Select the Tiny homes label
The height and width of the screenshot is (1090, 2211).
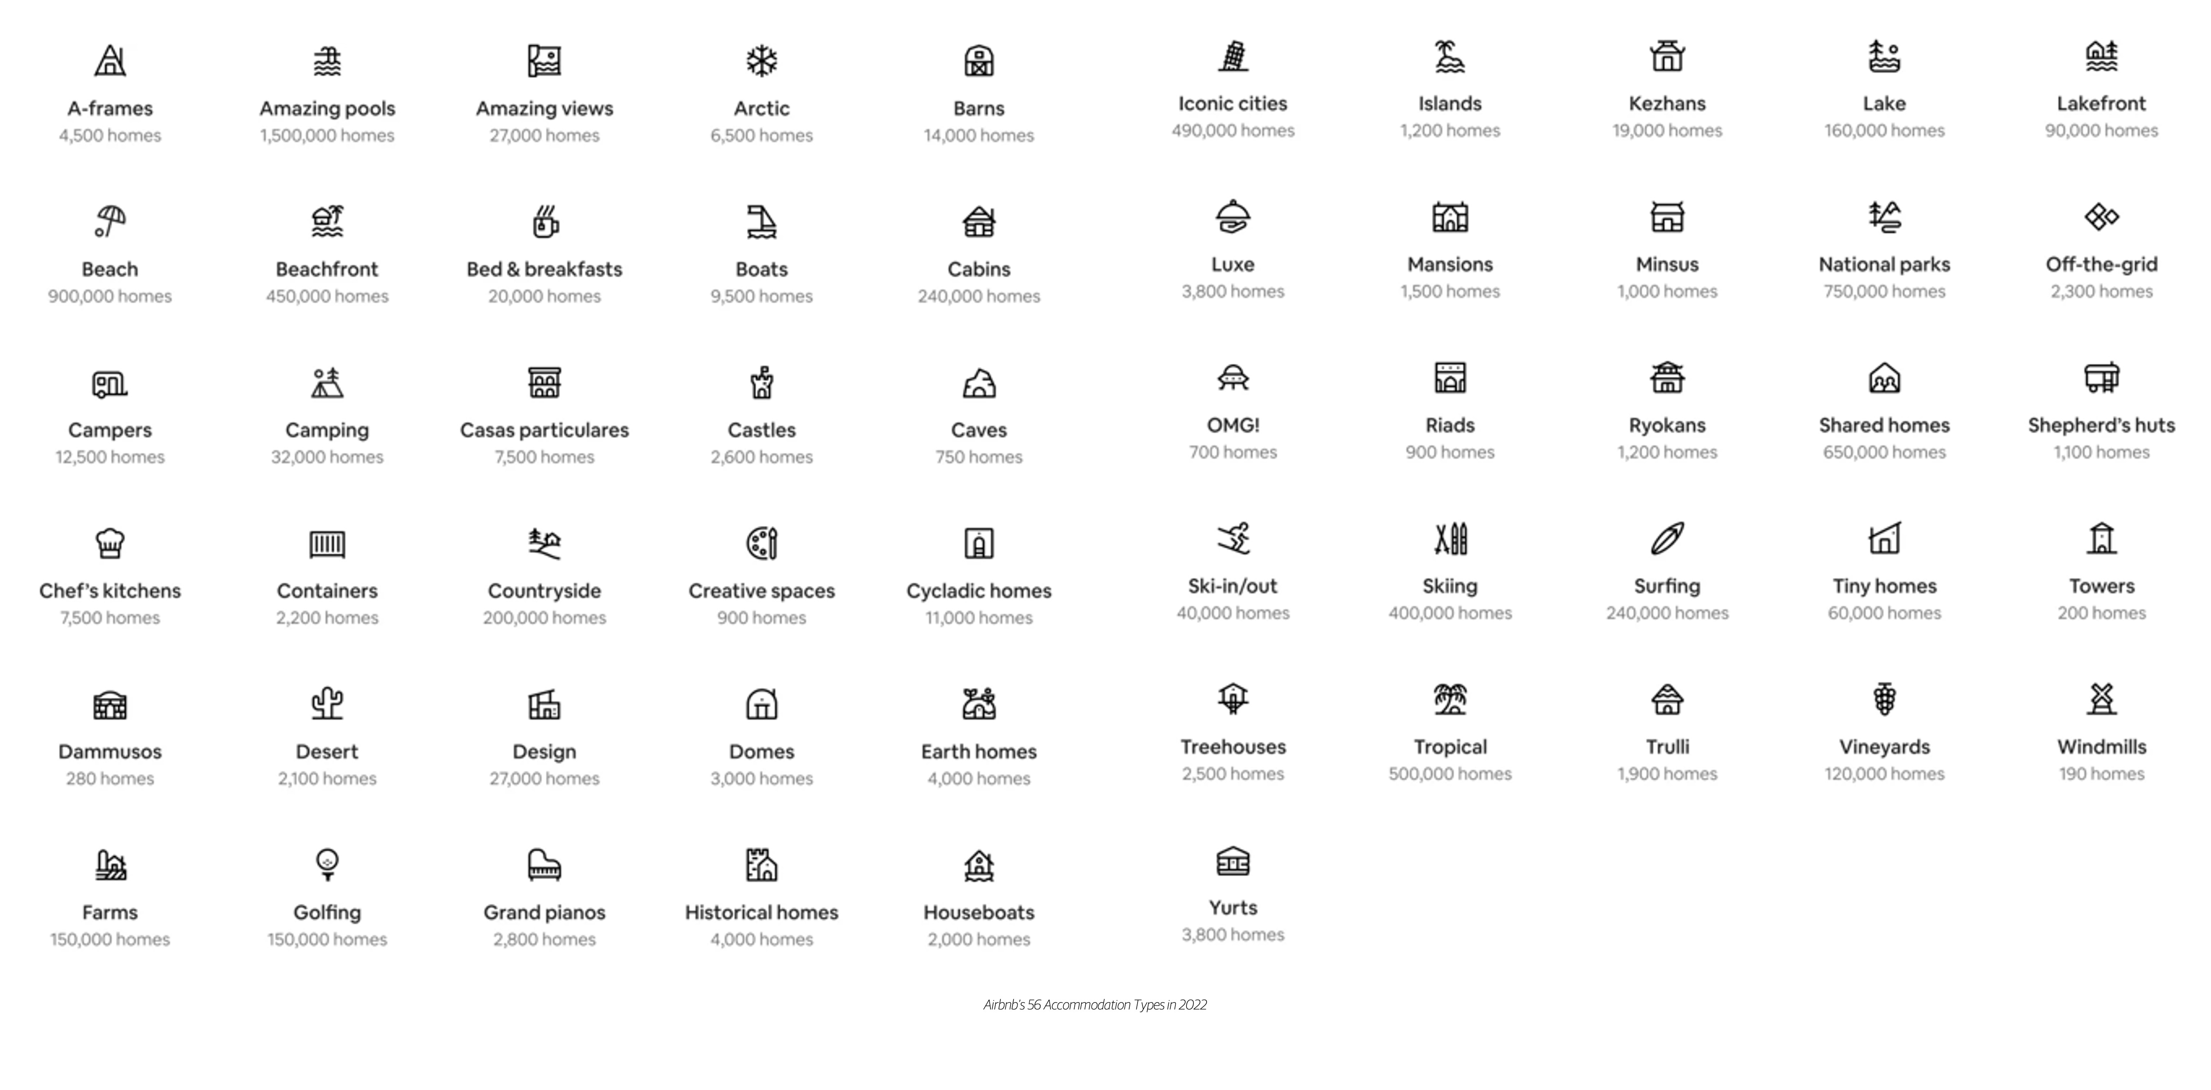pos(1884,586)
